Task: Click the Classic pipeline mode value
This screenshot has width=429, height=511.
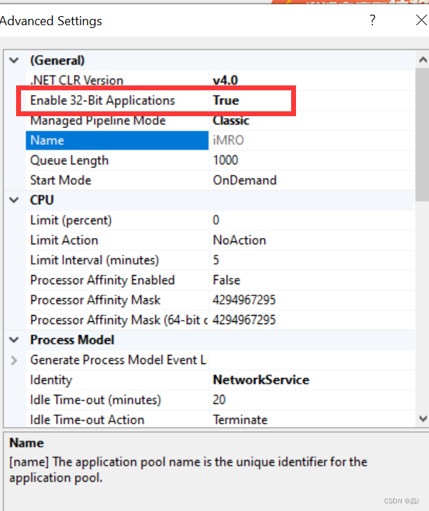Action: coord(231,120)
